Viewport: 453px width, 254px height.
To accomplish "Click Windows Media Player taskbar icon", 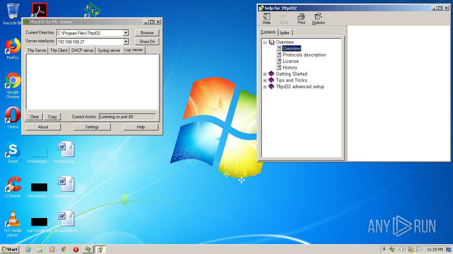I will pyautogui.click(x=52, y=249).
